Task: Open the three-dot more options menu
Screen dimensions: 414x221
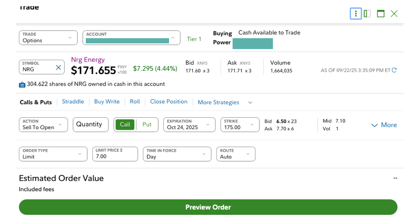Action: [x=356, y=14]
